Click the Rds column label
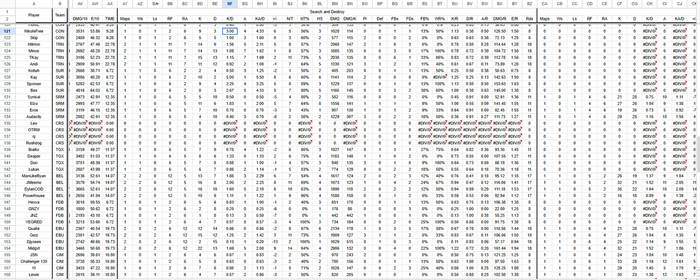Image resolution: width=700 pixels, height=280 pixels. coord(530,19)
